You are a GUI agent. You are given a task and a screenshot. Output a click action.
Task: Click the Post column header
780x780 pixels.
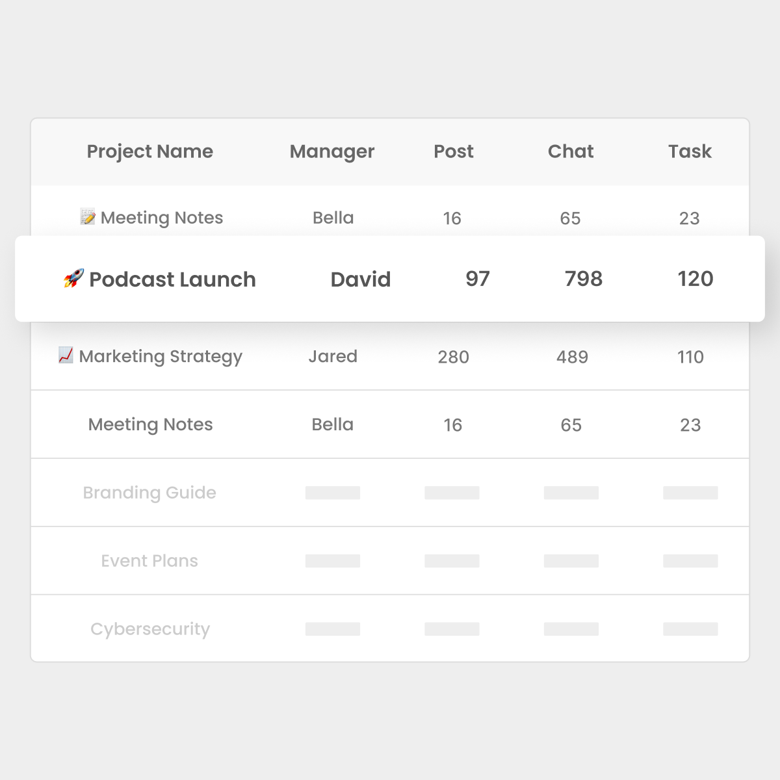click(454, 151)
